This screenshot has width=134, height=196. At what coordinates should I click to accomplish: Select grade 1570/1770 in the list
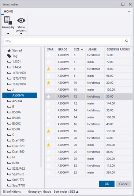(x=16, y=79)
